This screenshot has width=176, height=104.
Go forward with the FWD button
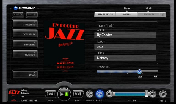(32, 15)
